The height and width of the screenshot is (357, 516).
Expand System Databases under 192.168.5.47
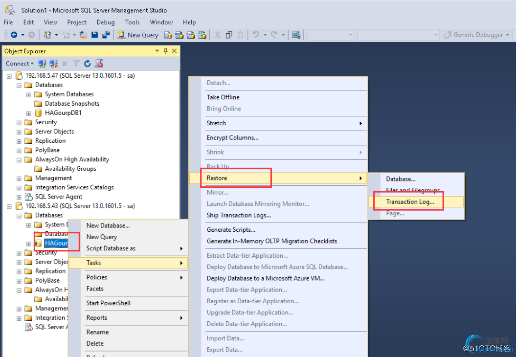tap(29, 95)
